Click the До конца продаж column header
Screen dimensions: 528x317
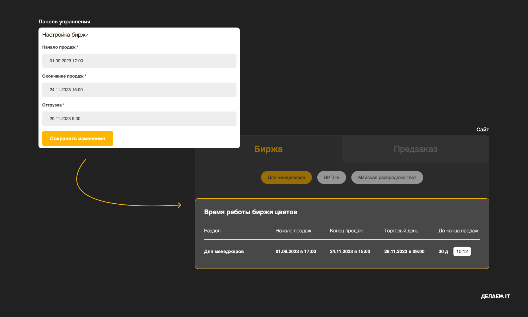458,231
